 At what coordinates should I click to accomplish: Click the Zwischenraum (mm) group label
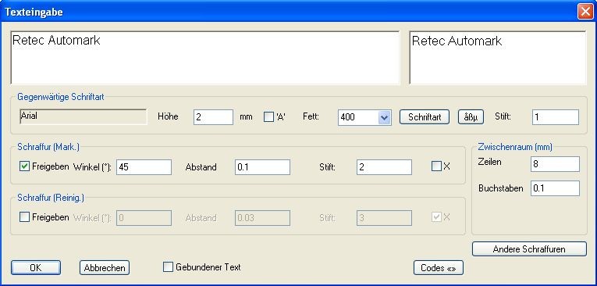515,146
